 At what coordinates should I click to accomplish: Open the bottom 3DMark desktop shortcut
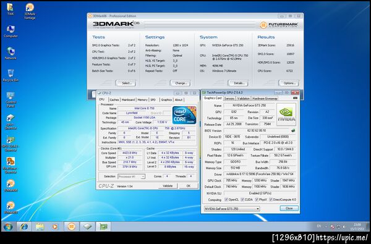(x=11, y=208)
